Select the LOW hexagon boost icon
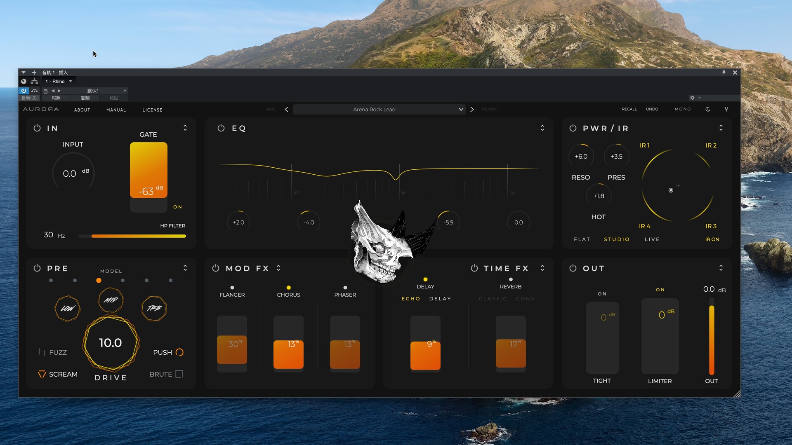The width and height of the screenshot is (792, 445). [67, 308]
